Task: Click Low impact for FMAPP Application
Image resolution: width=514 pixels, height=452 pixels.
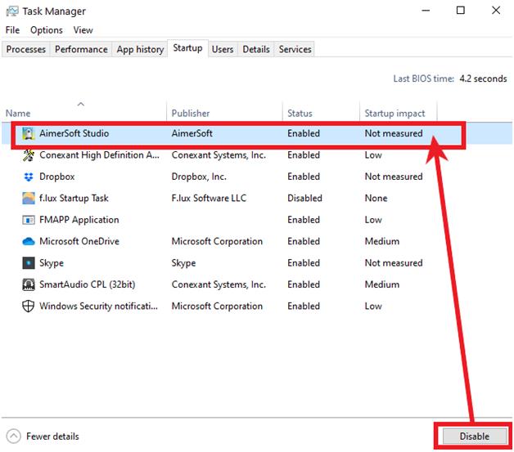Action: (x=373, y=220)
